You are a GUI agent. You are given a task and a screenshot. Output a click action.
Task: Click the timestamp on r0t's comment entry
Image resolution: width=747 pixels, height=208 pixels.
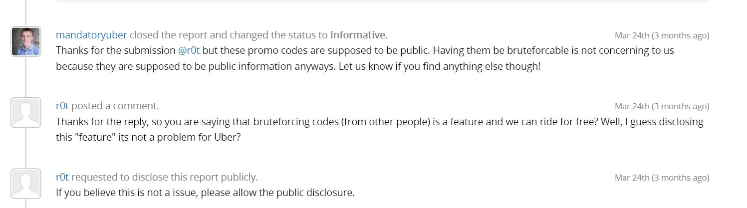tap(662, 106)
